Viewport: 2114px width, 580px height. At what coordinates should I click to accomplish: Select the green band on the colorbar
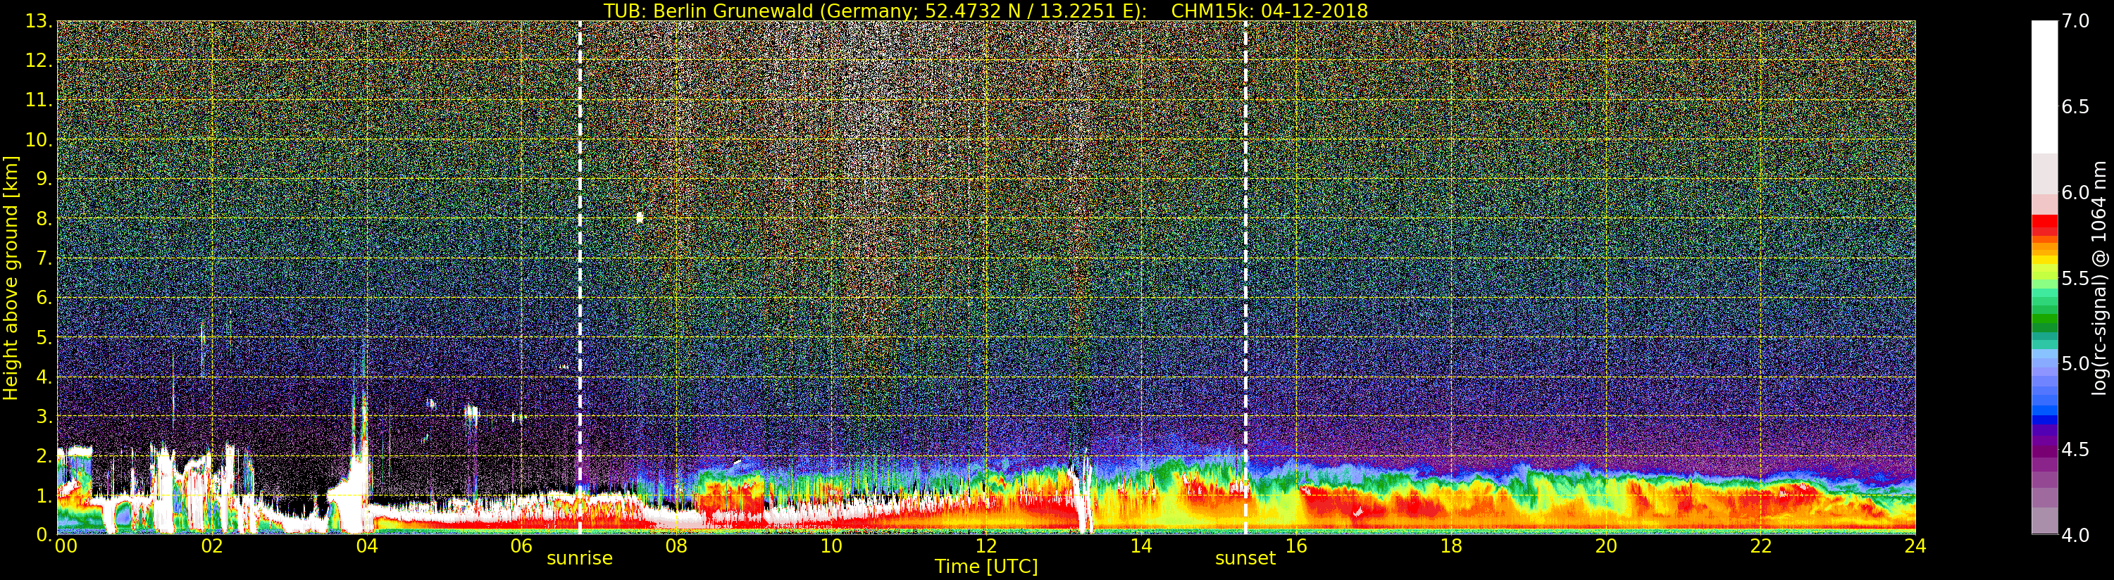tap(2044, 320)
